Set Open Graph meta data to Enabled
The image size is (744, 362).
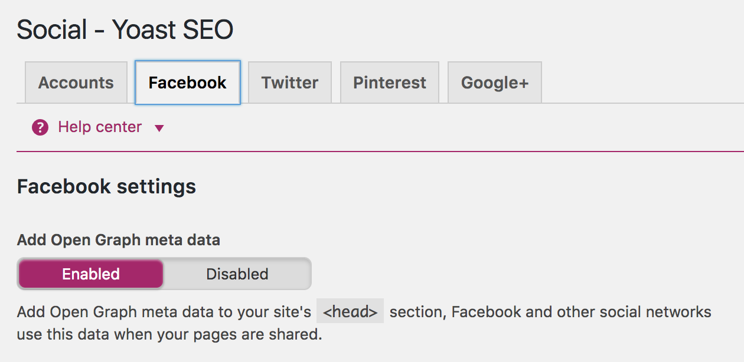(x=91, y=274)
